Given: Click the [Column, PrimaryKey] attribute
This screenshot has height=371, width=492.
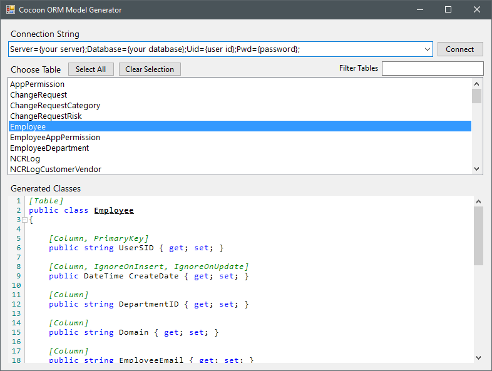Looking at the screenshot, I should pyautogui.click(x=98, y=238).
